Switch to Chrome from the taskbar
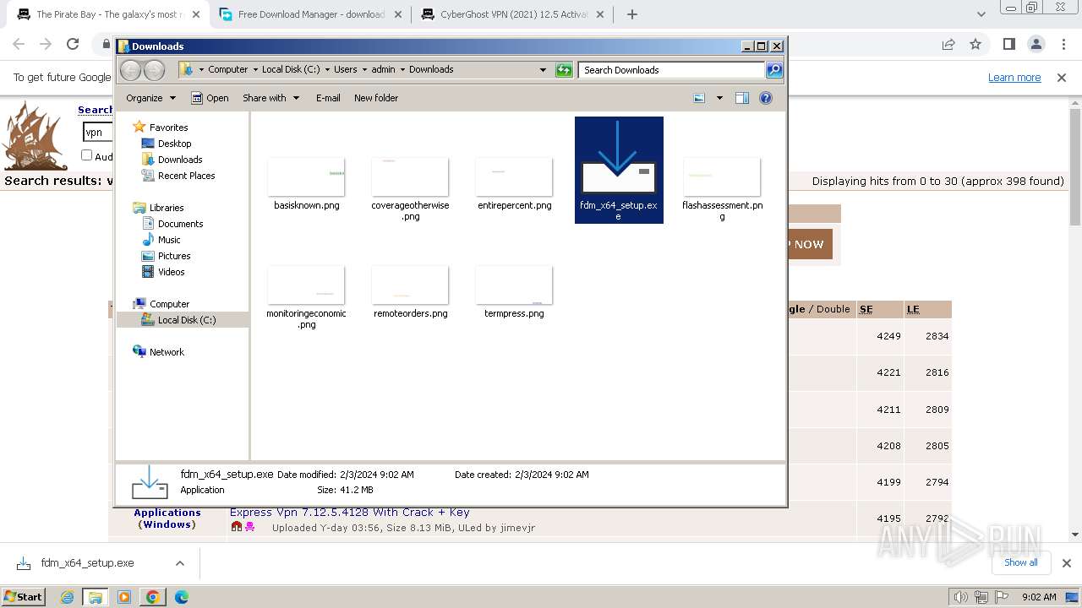 coord(153,597)
